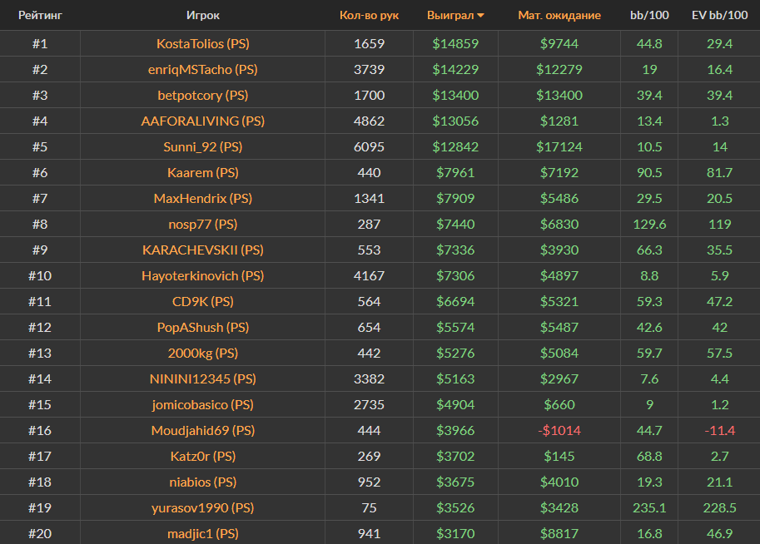Image resolution: width=760 pixels, height=544 pixels.
Task: Click on yurasov1990 (PS) player
Action: [x=203, y=508]
